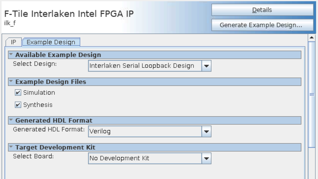Click the Verilog combo box field
The height and width of the screenshot is (179, 318).
145,131
